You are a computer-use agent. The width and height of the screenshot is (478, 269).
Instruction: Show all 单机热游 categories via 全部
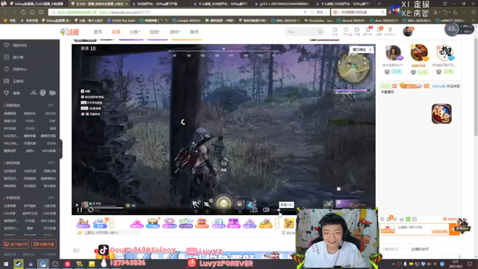[x=51, y=163]
